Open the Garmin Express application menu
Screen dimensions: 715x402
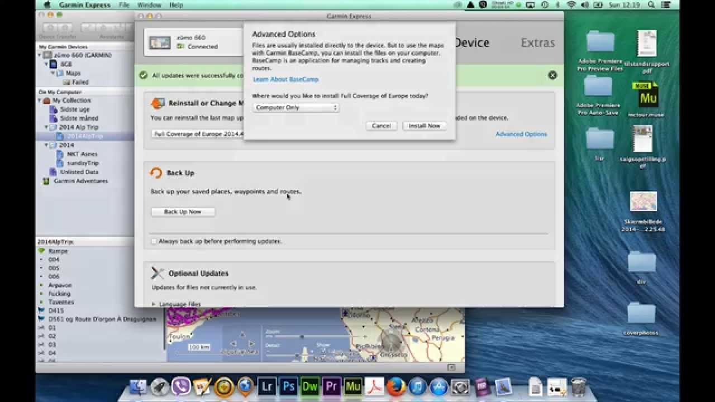(85, 4)
